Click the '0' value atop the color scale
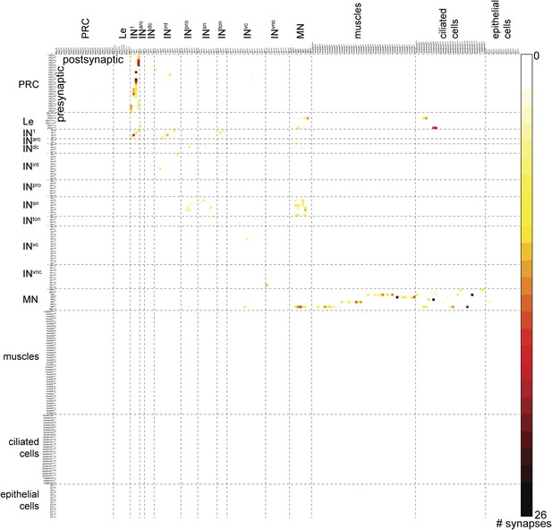Screen dimensions: 552x530 pyautogui.click(x=536, y=56)
